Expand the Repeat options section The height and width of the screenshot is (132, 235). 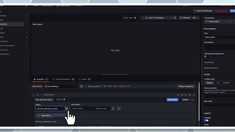click(211, 68)
